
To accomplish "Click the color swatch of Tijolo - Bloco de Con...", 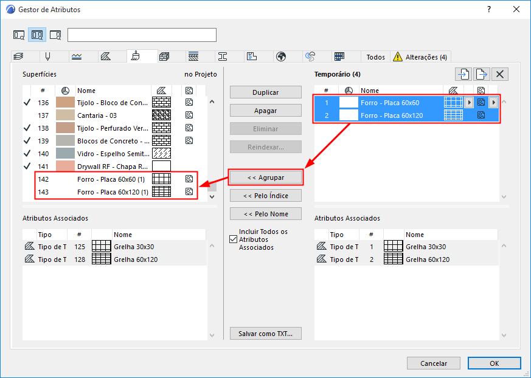I will click(65, 102).
